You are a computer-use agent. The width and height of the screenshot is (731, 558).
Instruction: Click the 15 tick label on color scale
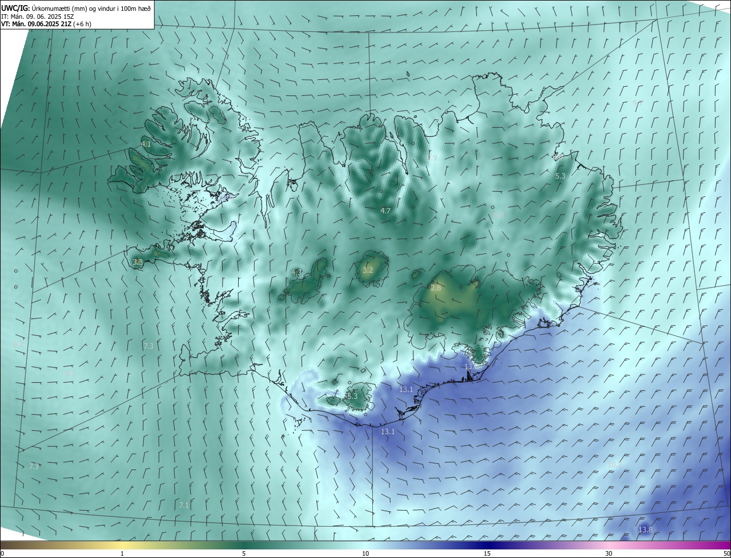pos(487,554)
